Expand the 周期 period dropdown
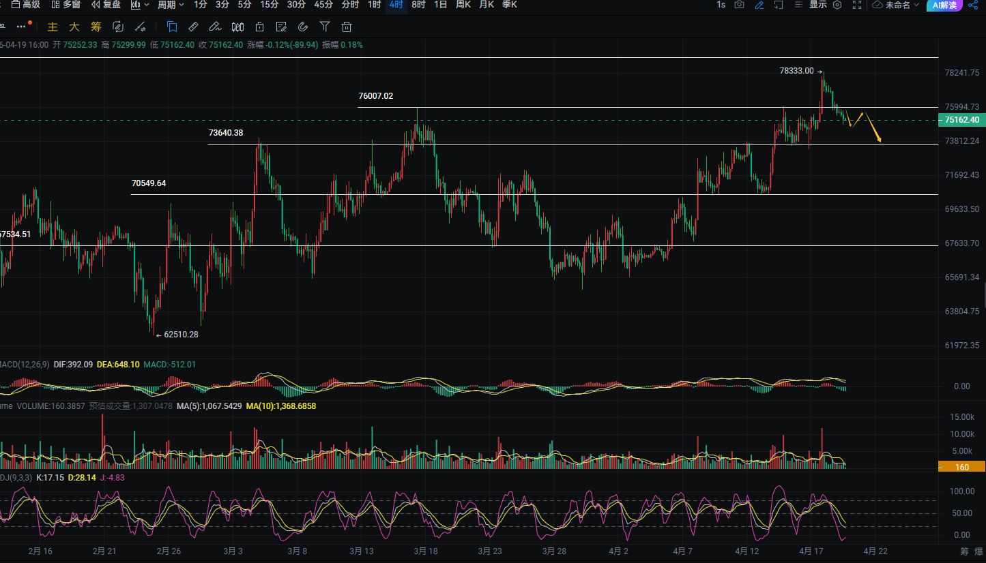Screen dimensions: 986x563 [x=171, y=5]
